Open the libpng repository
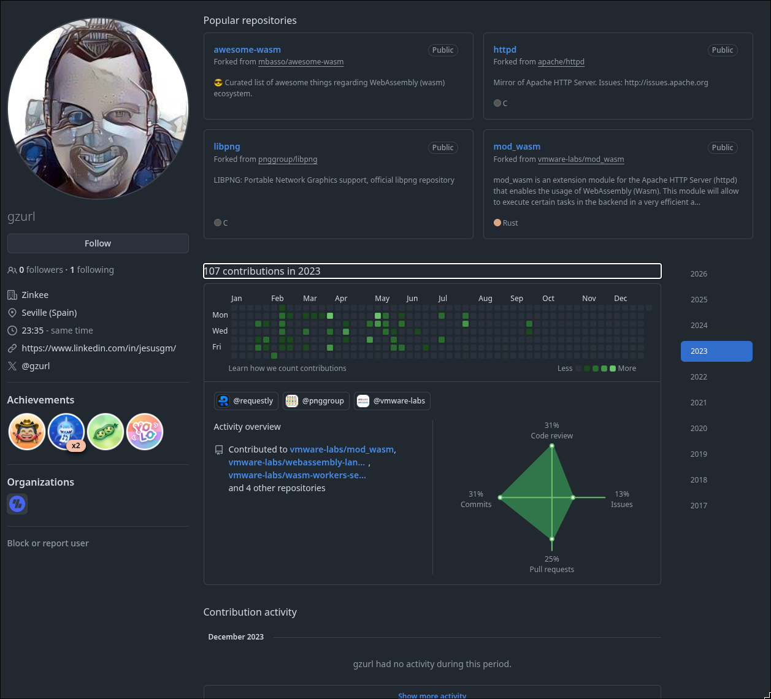771x699 pixels. (227, 147)
